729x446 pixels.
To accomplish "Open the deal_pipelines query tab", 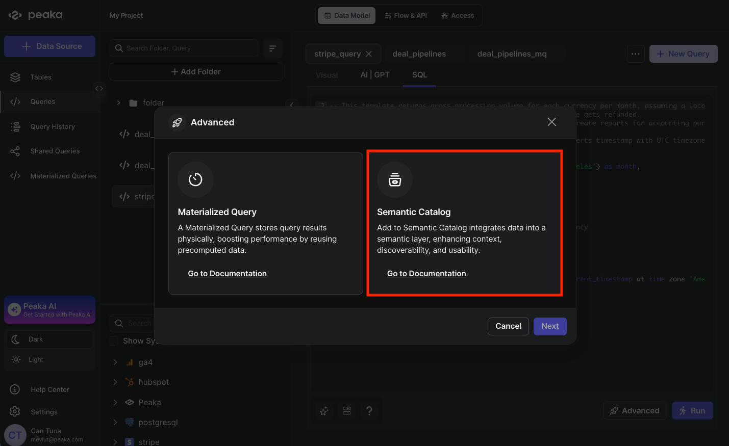I will coord(419,54).
